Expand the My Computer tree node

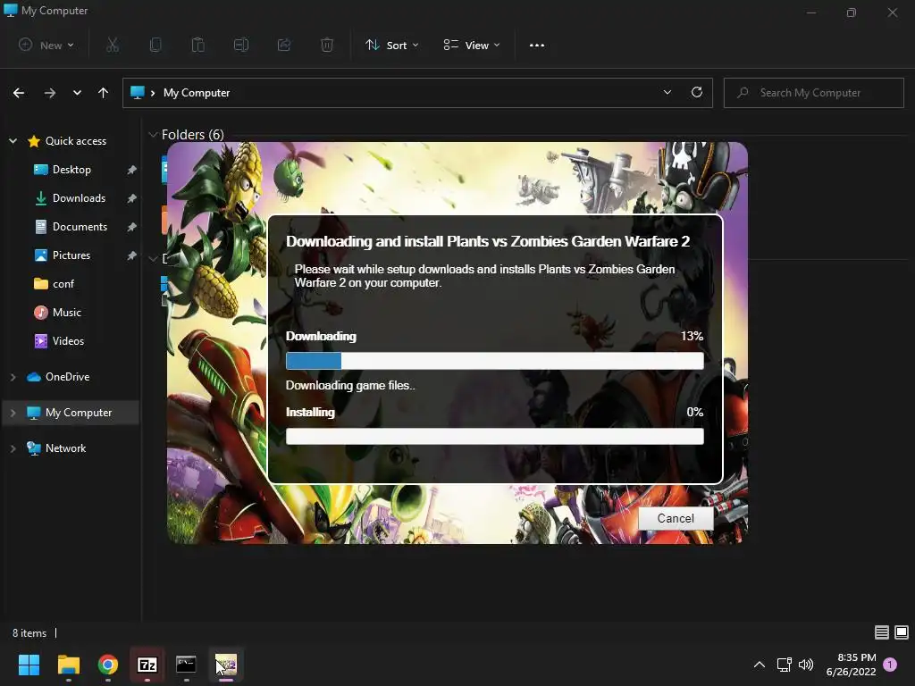(x=13, y=413)
